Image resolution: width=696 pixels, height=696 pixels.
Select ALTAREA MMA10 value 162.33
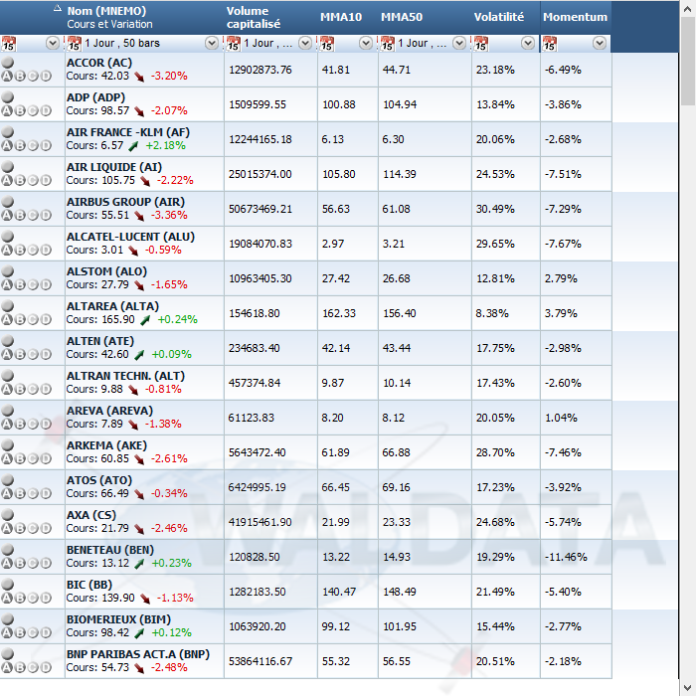(339, 313)
